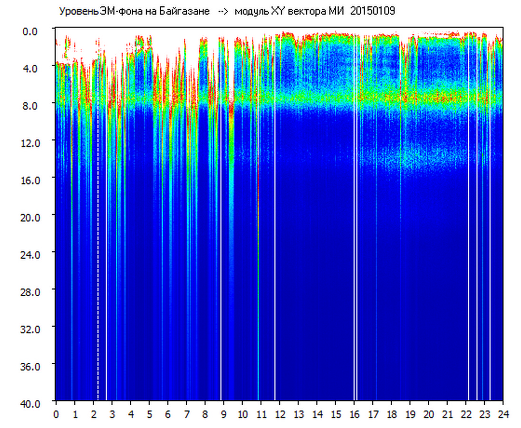Click the x-axis tick label 18
Viewport: 521px width, 428px height.
(391, 414)
